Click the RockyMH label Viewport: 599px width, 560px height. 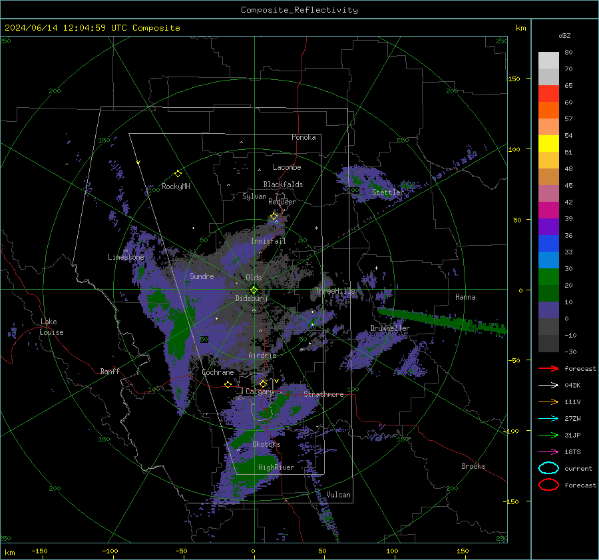click(176, 186)
